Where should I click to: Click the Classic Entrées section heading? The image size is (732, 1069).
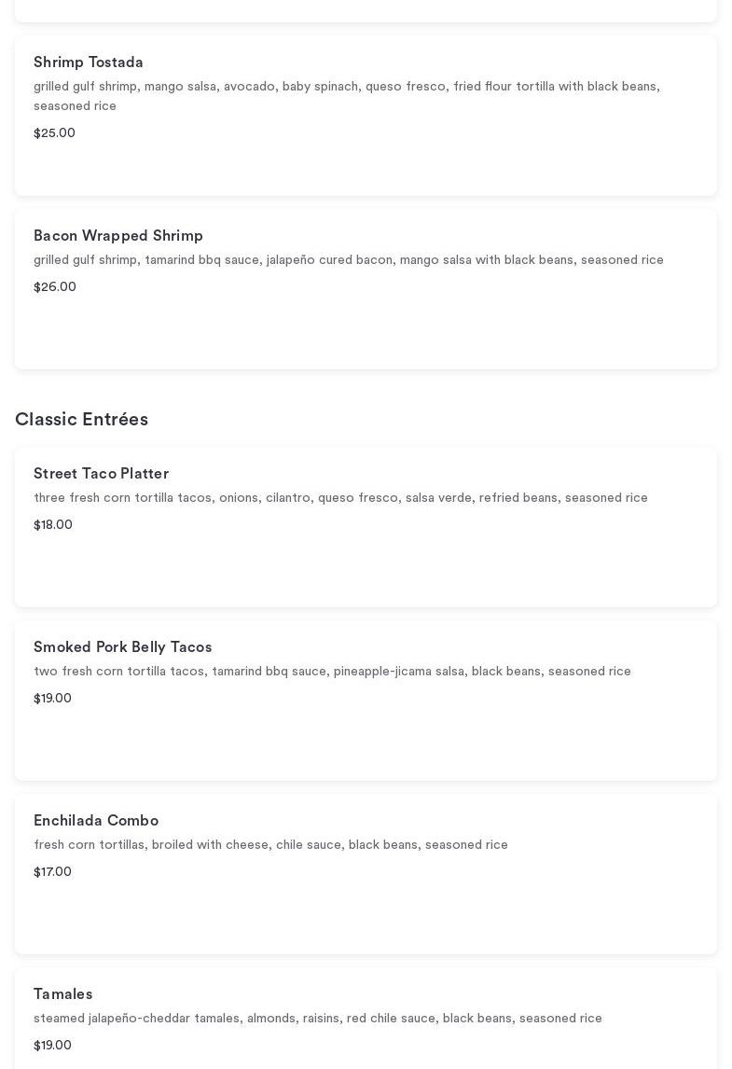81,420
